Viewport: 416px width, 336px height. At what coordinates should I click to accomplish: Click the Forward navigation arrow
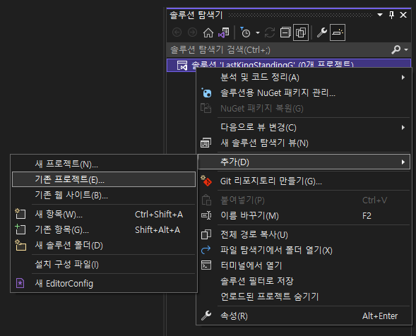[192, 32]
